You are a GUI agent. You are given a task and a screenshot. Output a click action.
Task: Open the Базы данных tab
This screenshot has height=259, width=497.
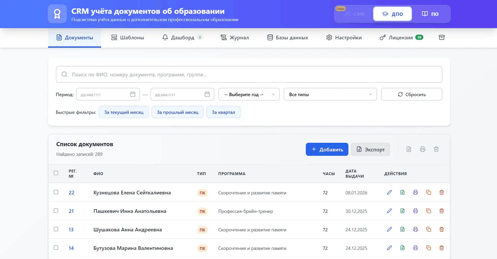point(288,38)
